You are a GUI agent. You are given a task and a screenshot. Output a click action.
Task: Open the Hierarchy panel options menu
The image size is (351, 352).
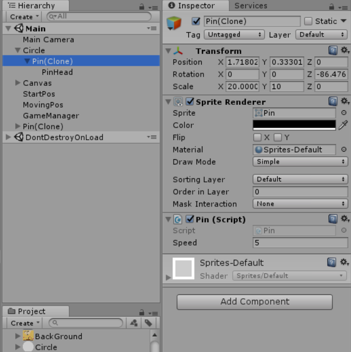click(153, 8)
